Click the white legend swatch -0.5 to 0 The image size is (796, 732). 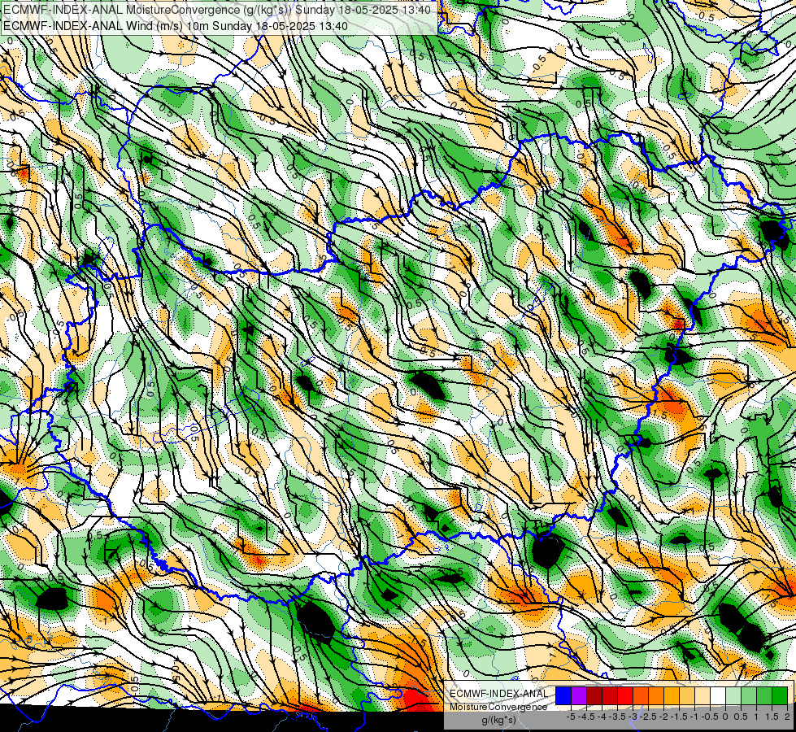[718, 696]
